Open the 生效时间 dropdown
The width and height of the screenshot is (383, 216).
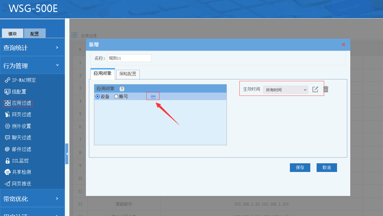tap(285, 90)
